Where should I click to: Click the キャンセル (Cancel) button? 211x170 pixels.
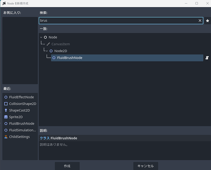(146, 166)
